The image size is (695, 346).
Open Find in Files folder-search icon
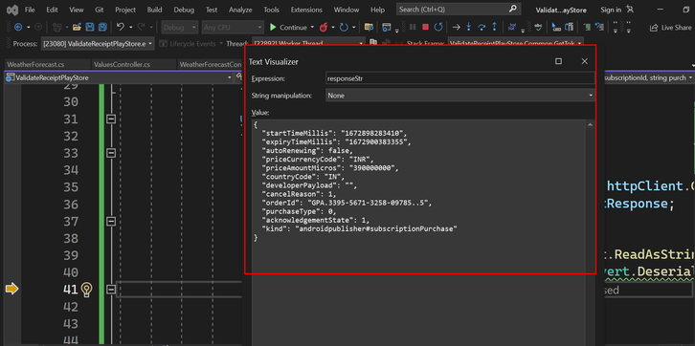point(369,28)
